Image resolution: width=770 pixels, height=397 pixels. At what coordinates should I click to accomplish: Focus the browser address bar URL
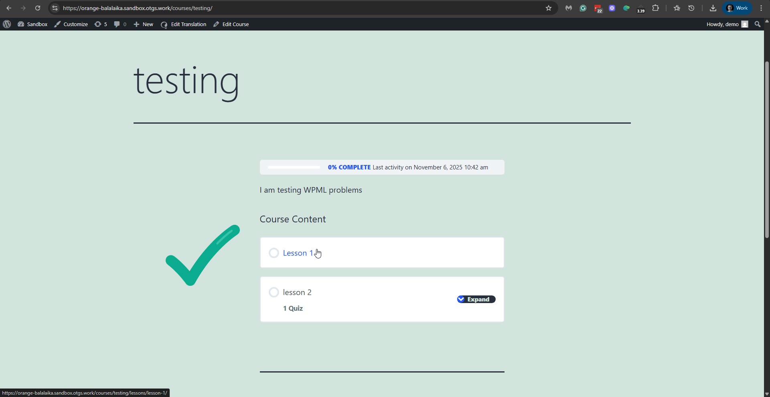(x=138, y=8)
